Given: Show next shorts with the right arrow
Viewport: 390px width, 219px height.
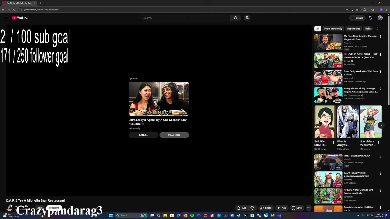Looking at the screenshot, I should click(x=381, y=125).
